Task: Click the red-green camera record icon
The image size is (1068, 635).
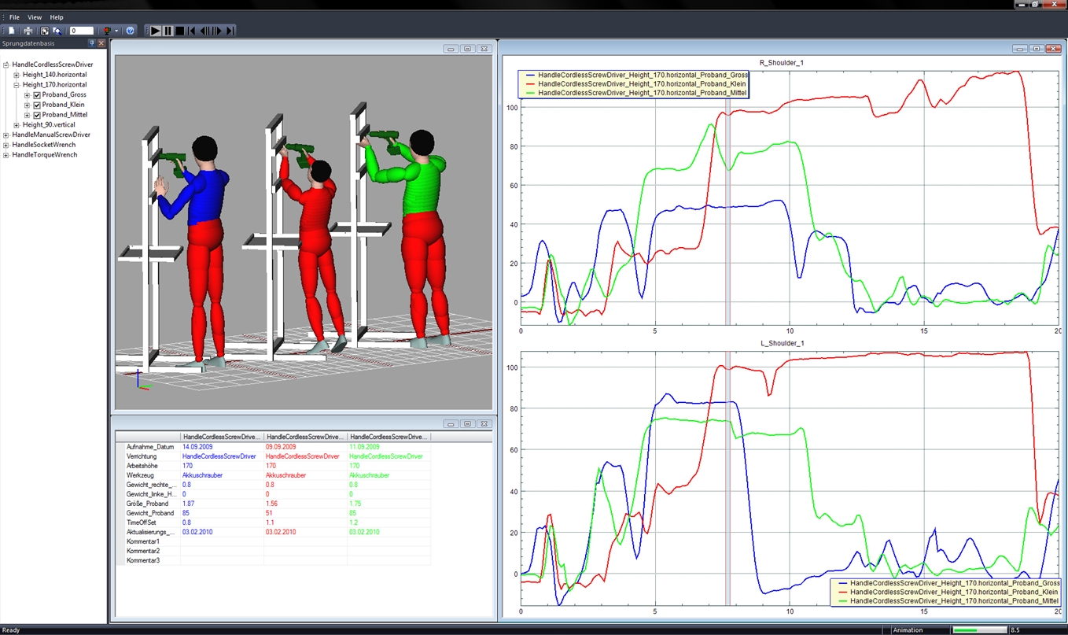Action: click(x=107, y=31)
